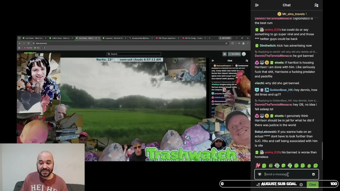Open Mr_sins_travels pinned gifter entry
Image resolution: width=340 pixels, height=191 pixels.
tap(292, 14)
